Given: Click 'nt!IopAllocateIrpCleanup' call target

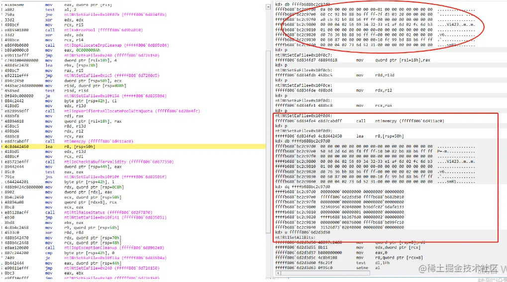Looking at the screenshot, I should tap(116, 45).
